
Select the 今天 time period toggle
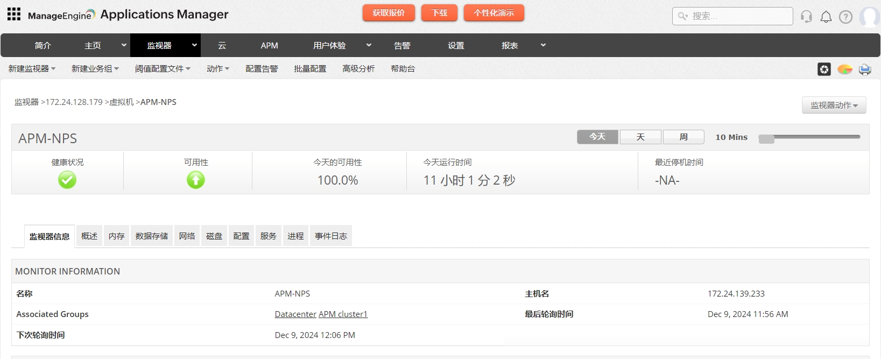click(x=597, y=137)
